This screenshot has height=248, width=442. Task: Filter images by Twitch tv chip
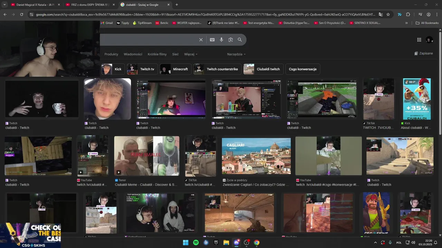point(142,69)
